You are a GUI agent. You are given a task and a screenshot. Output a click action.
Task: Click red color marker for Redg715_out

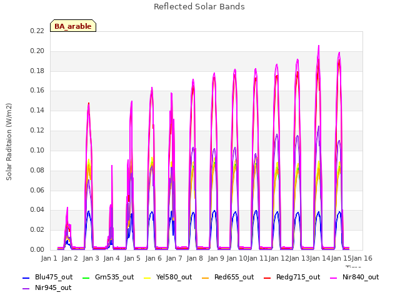click(267, 277)
